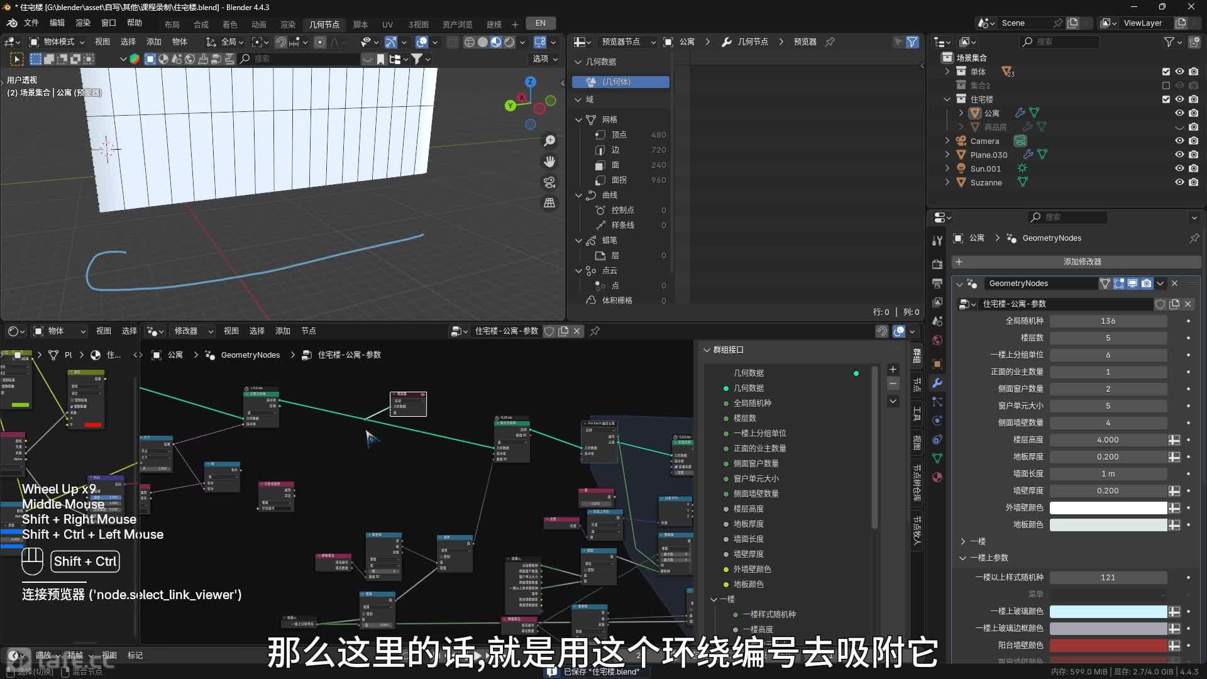1207x679 pixels.
Task: Click 外墙壁颜色 white color swatch
Action: coord(1108,508)
